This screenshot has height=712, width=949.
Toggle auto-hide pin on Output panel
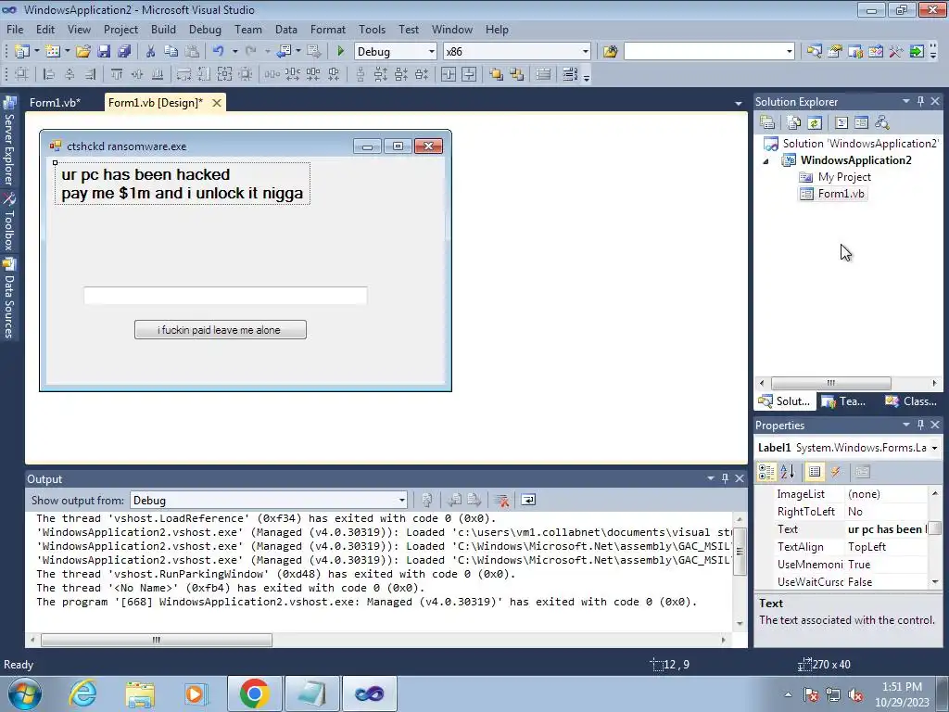click(x=725, y=478)
